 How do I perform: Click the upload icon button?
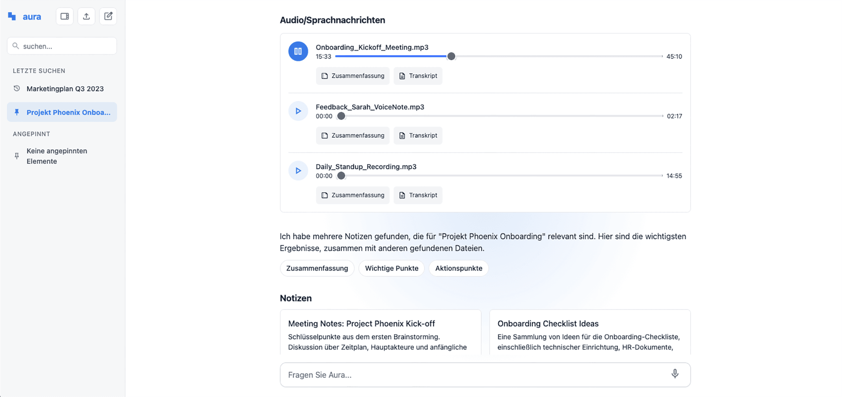tap(86, 16)
